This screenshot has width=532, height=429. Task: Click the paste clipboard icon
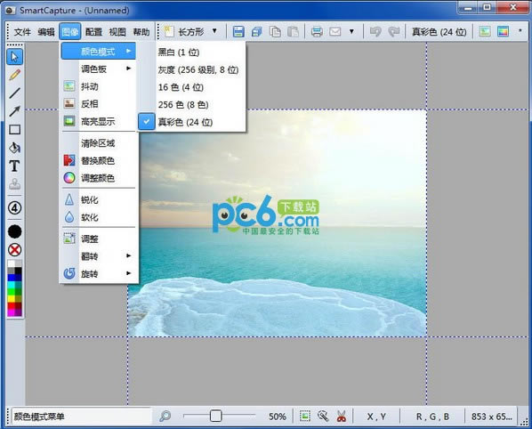293,32
